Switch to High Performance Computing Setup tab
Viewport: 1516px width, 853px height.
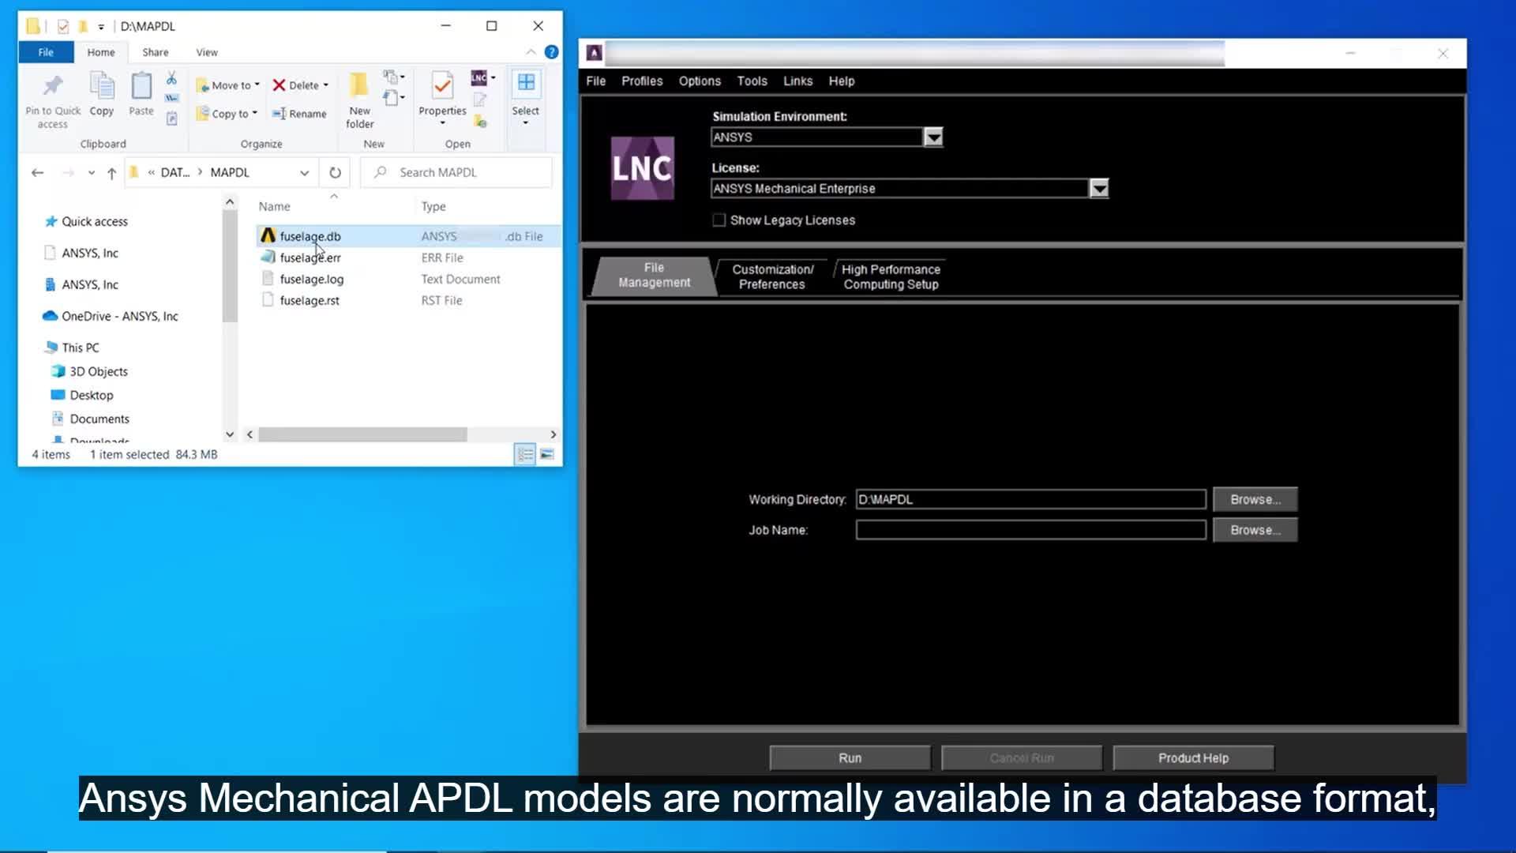[890, 277]
